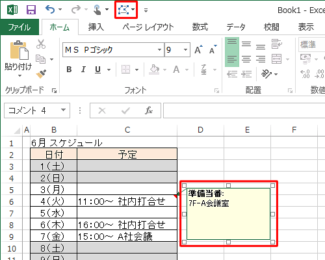This screenshot has width=325, height=260.
Task: Open the Orientation dropdown arrow
Action: point(276,74)
